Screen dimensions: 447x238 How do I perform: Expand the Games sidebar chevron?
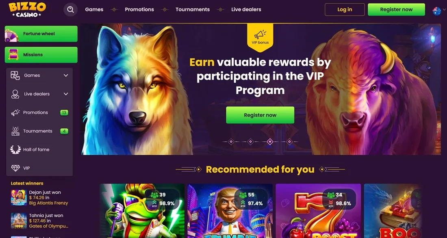click(66, 76)
